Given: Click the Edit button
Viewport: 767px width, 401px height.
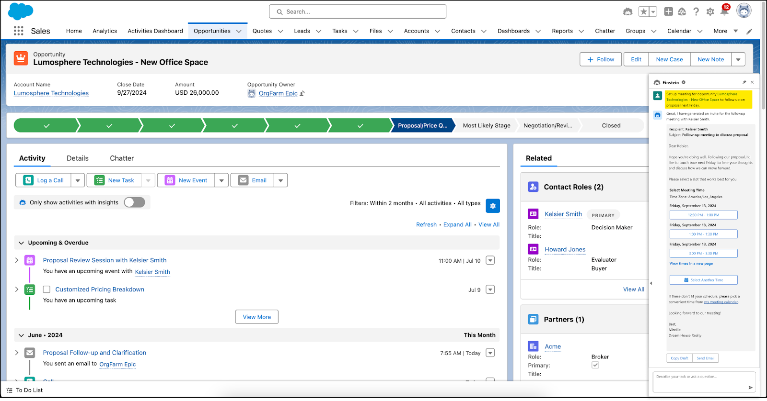Looking at the screenshot, I should point(636,59).
